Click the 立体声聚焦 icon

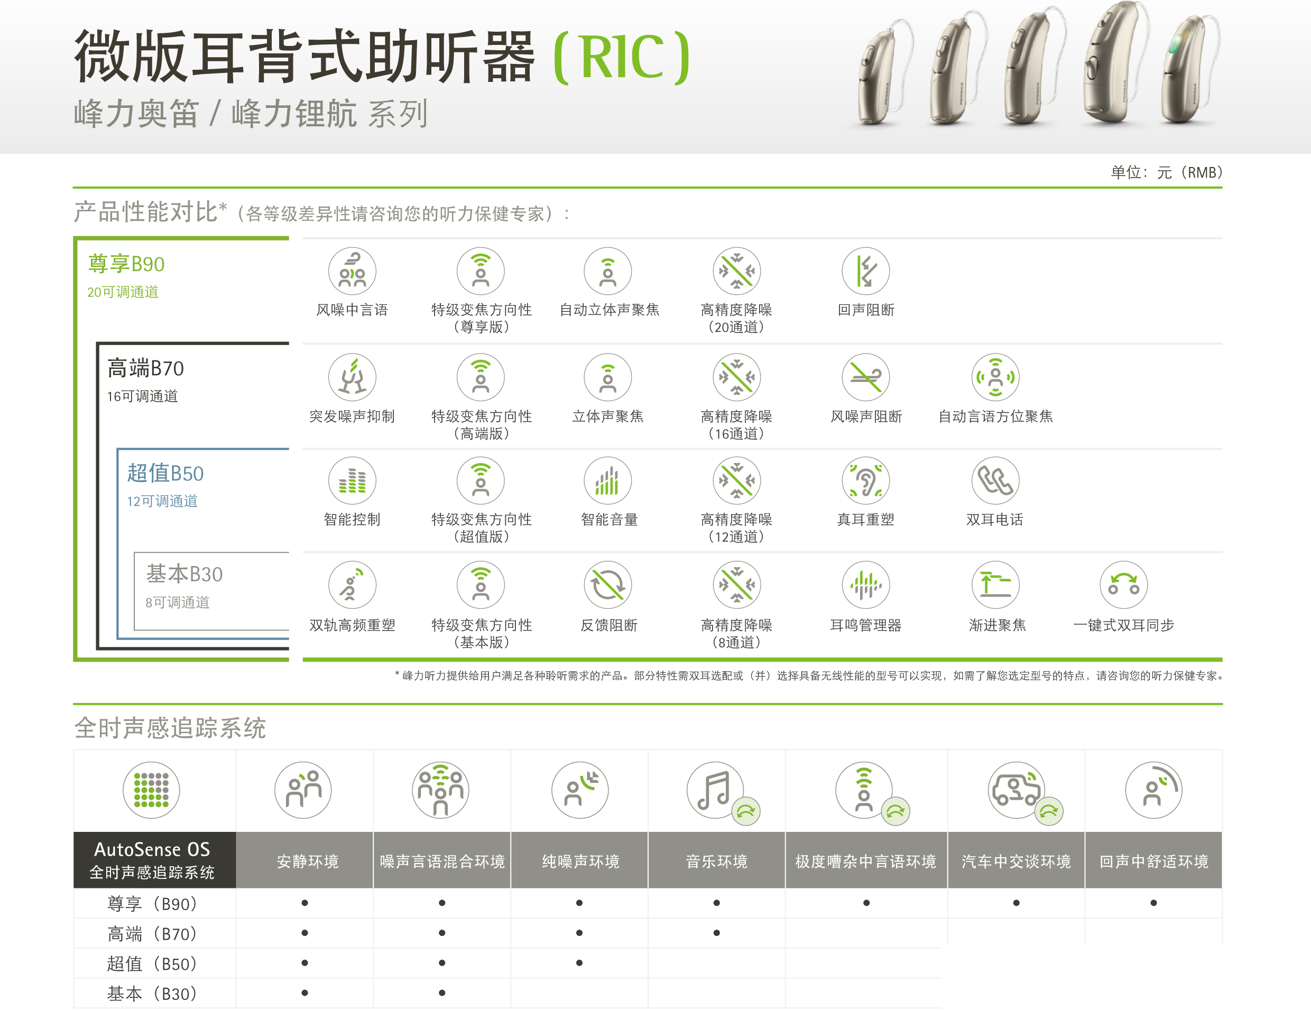pyautogui.click(x=608, y=377)
